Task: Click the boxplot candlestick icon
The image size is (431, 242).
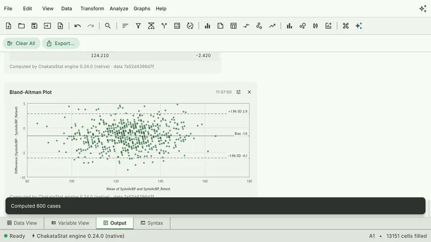Action: tap(315, 26)
